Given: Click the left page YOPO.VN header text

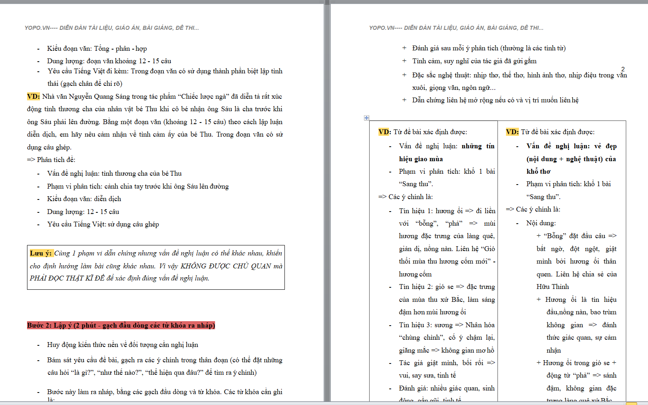Looking at the screenshot, I should tap(111, 28).
